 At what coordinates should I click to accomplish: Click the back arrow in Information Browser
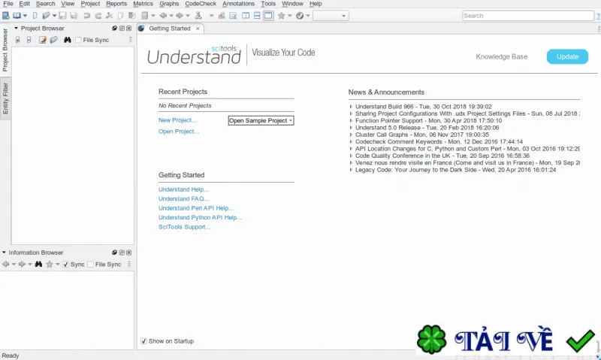[x=5, y=264]
